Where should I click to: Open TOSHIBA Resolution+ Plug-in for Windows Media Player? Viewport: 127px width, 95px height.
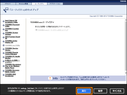tap(13, 66)
